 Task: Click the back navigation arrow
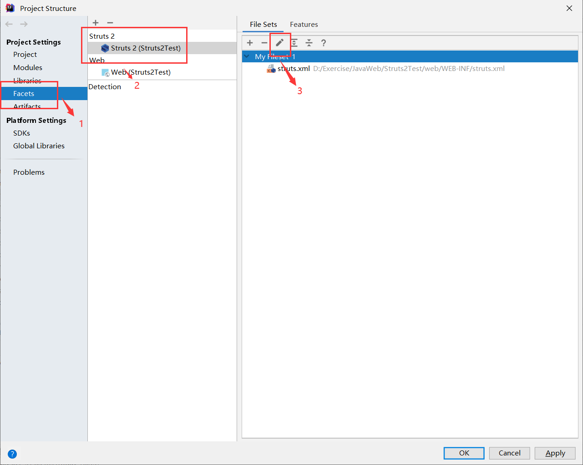point(9,24)
